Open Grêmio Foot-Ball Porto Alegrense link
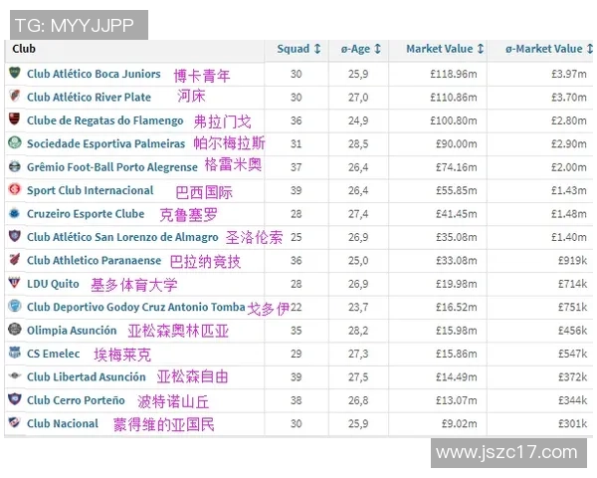Screen dimensions: 597x478 [x=112, y=167]
